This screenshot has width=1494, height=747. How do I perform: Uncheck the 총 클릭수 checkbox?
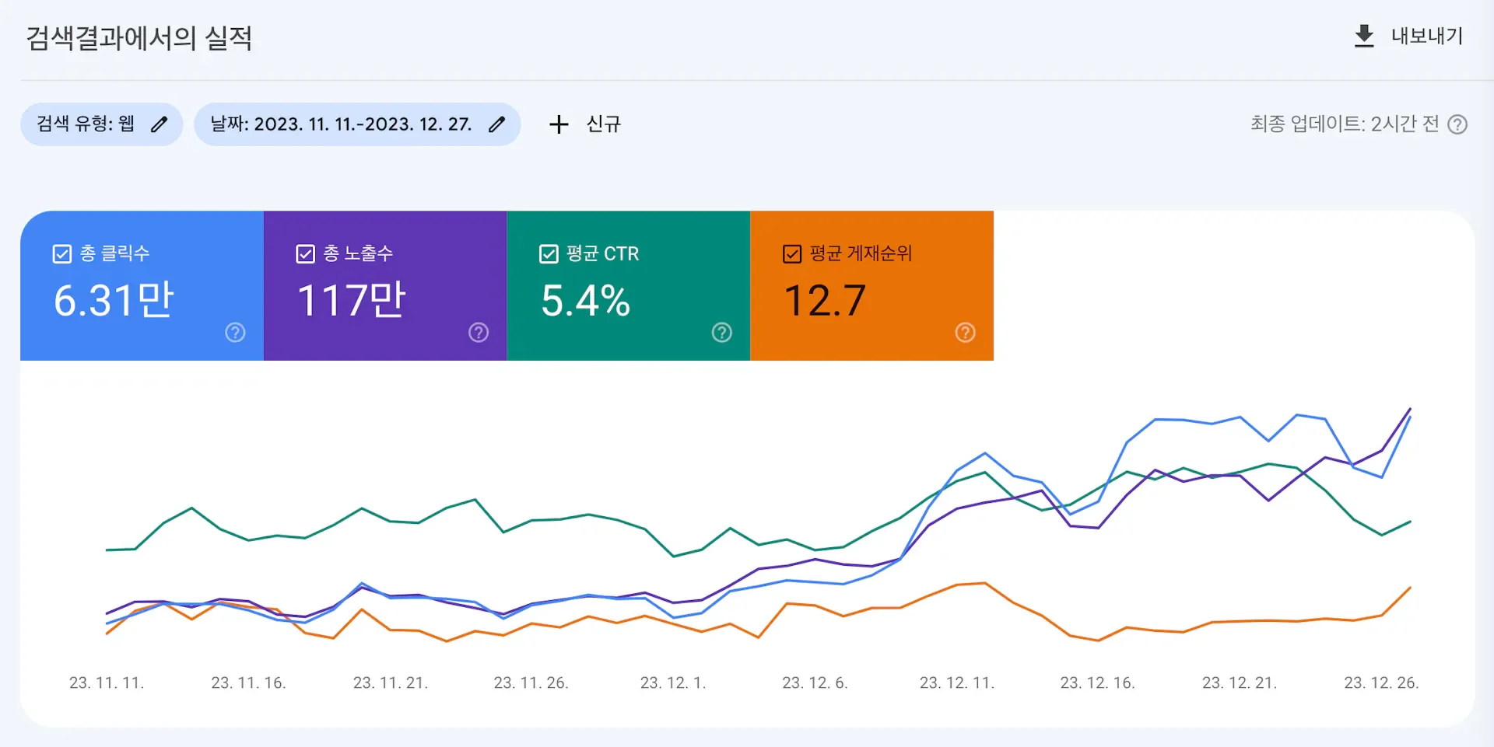point(62,253)
